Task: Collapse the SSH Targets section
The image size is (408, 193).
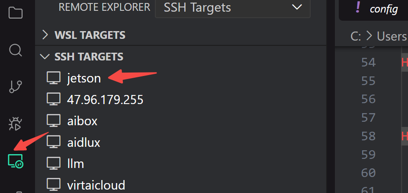Action: (x=45, y=57)
